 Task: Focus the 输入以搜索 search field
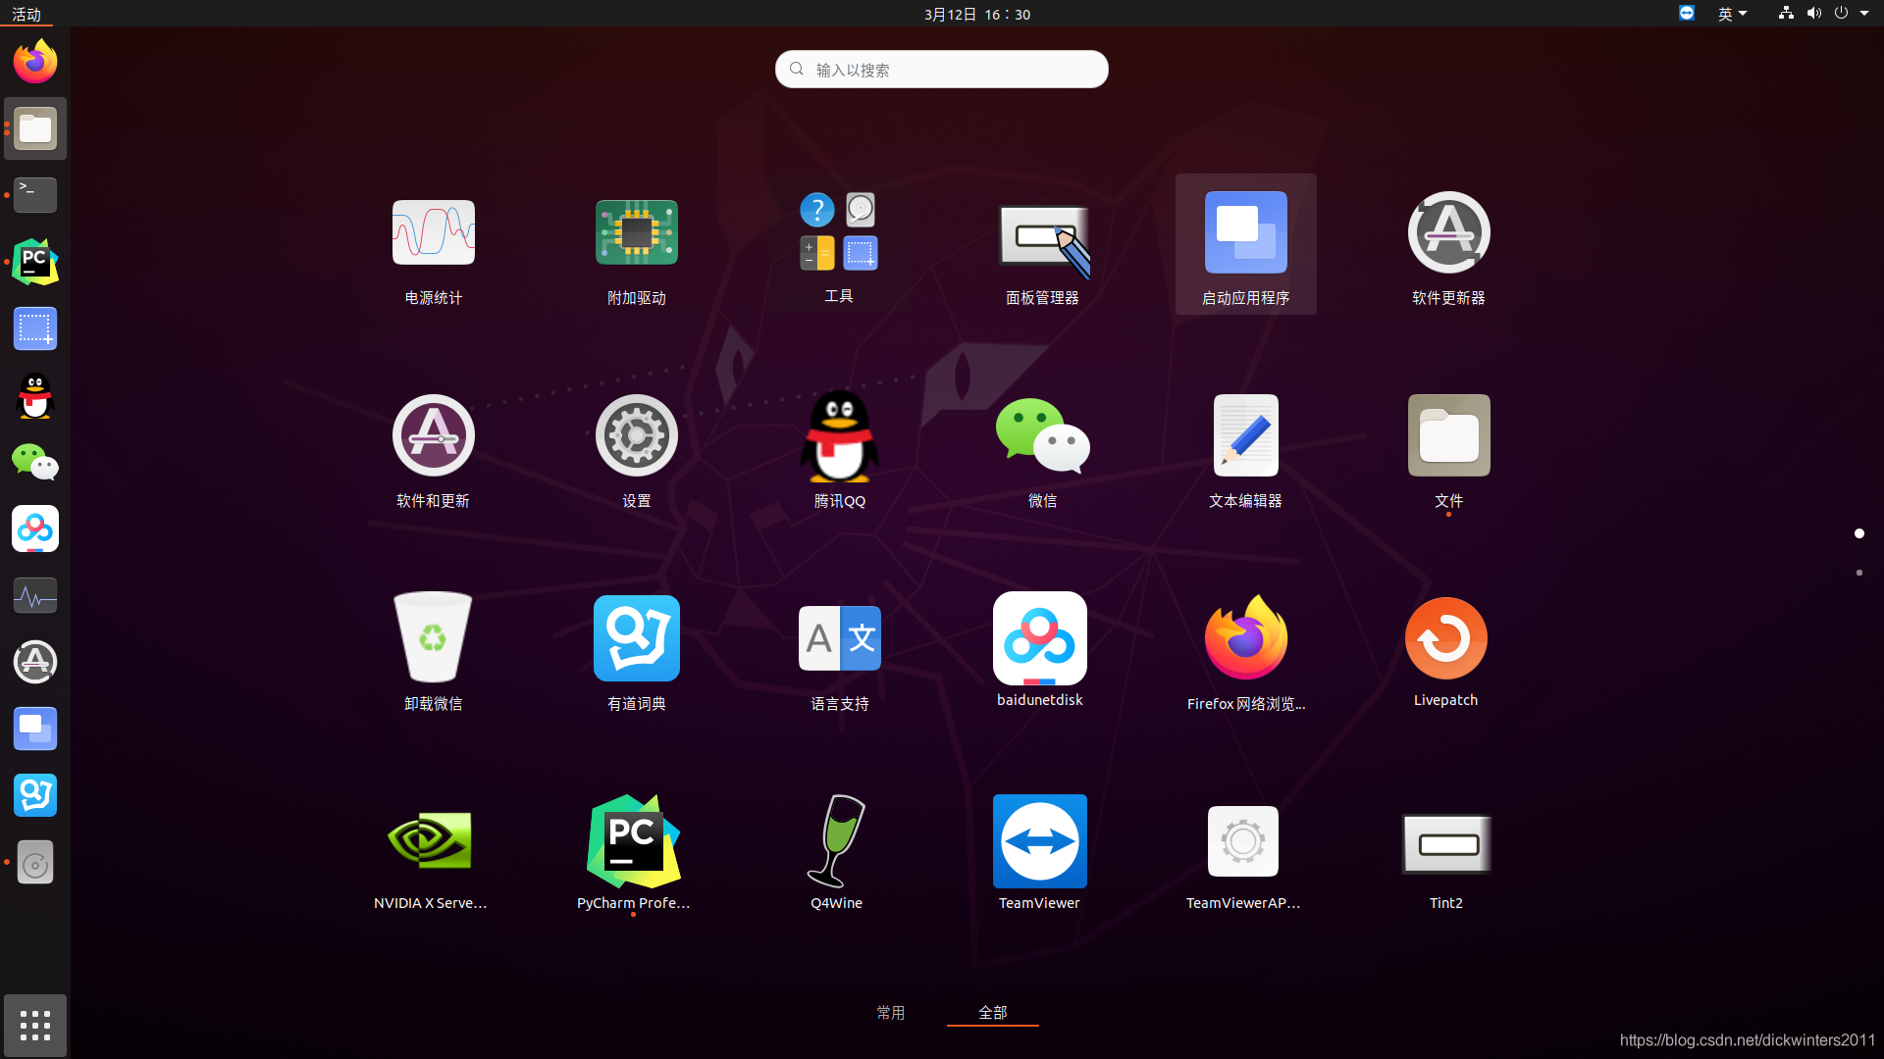942,70
